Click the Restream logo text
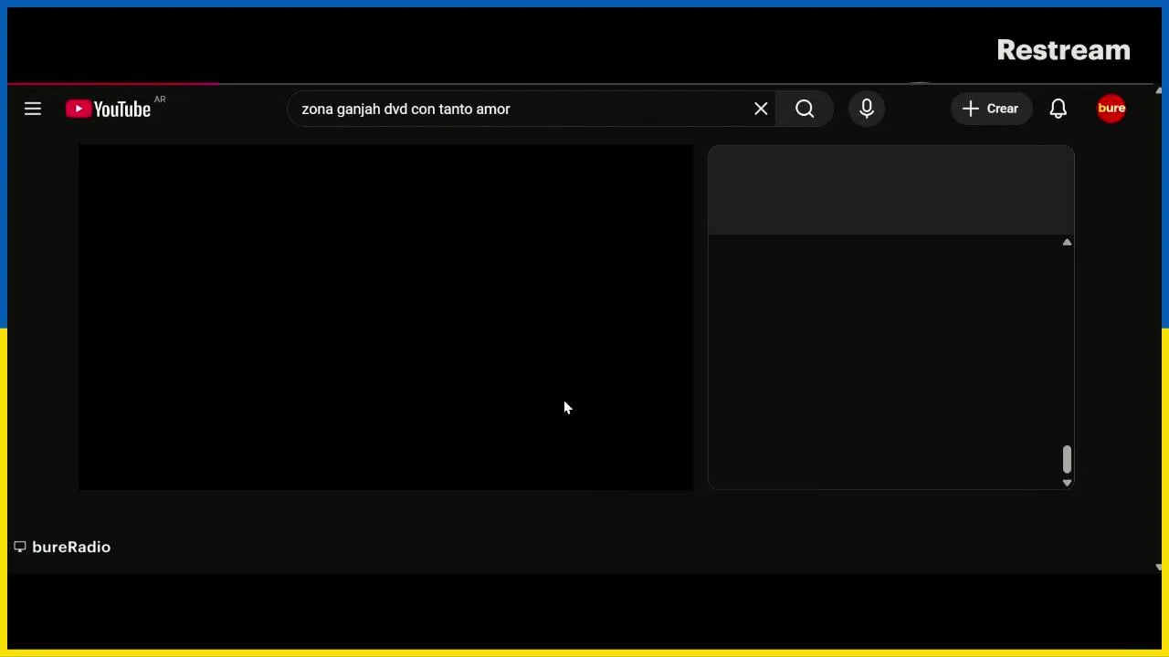Screen dimensions: 1169x657 coord(1063,50)
